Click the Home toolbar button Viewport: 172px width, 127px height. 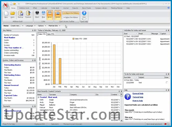6,26
